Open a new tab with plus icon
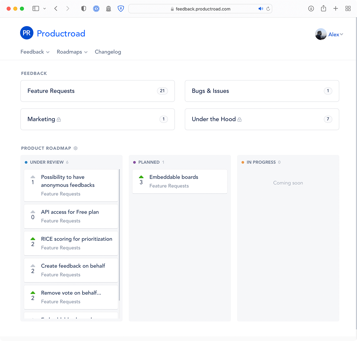 pos(336,9)
